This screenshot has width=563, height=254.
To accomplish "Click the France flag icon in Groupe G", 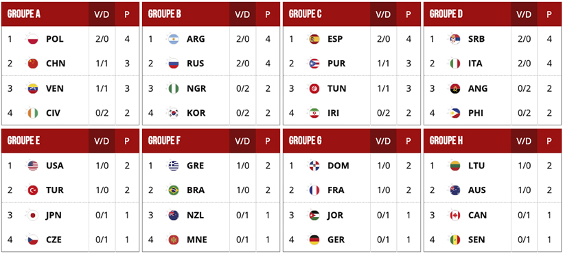I will 314,190.
